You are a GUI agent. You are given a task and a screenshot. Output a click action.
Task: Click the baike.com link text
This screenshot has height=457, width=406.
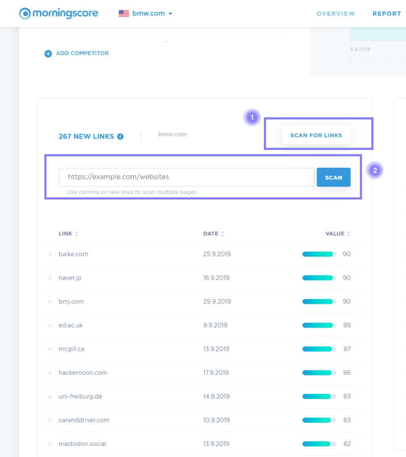click(x=74, y=254)
